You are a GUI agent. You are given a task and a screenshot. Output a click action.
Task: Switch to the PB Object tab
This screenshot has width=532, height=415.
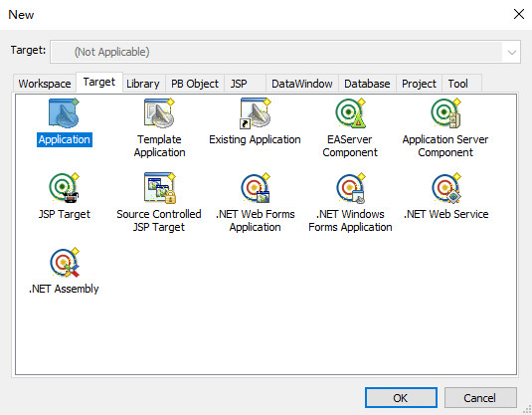(x=195, y=84)
